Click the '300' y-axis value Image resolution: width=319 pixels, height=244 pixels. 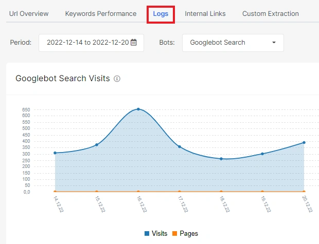pos(26,154)
